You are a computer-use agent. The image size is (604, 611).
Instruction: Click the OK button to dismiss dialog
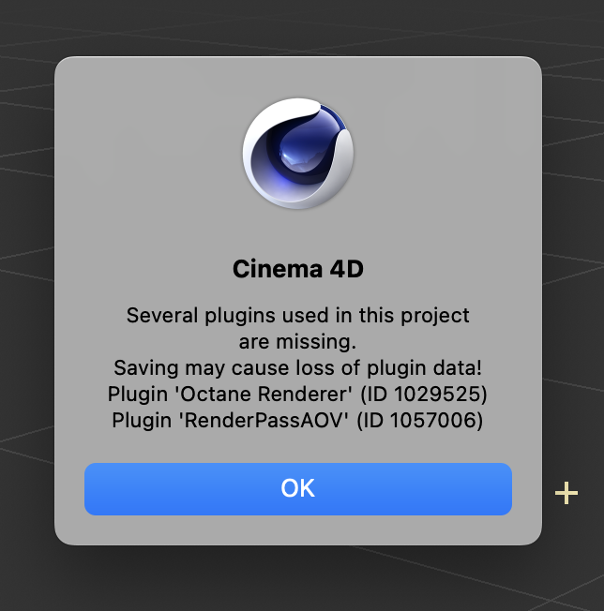point(298,488)
